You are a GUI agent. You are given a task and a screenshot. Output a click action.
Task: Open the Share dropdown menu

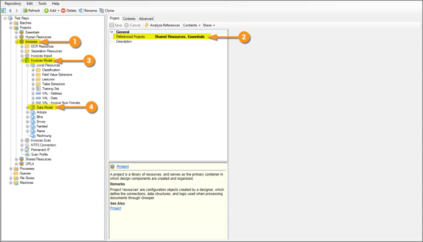[x=209, y=25]
